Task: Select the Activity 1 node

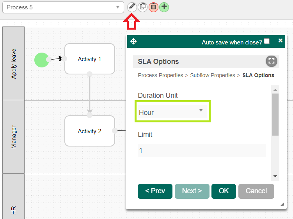Action: [89, 59]
